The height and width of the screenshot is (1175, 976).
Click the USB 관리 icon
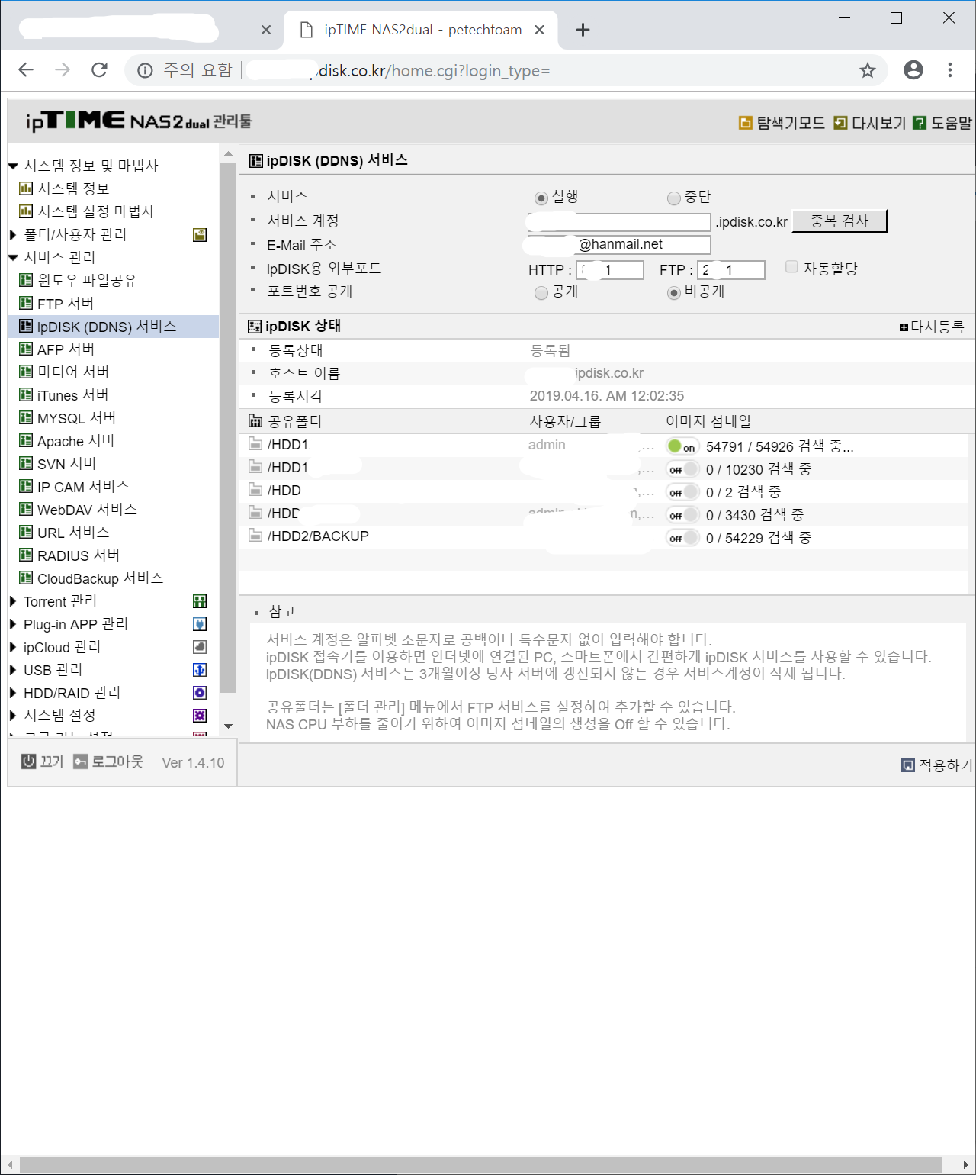[x=200, y=670]
